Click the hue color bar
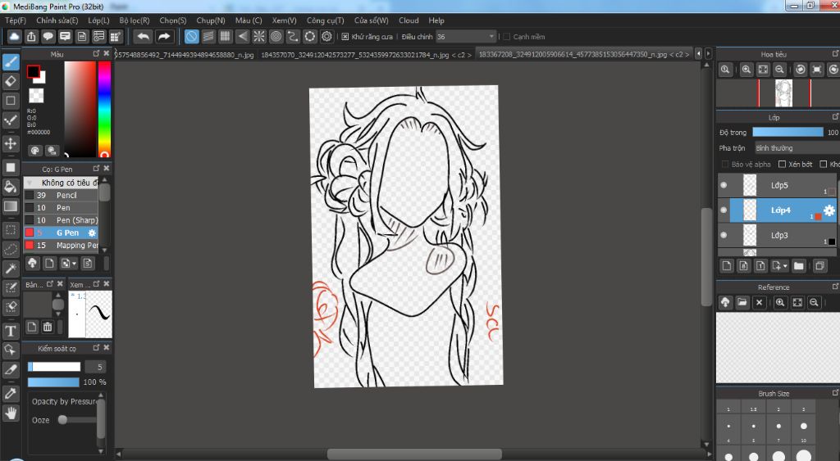This screenshot has height=461, width=840. 104,109
